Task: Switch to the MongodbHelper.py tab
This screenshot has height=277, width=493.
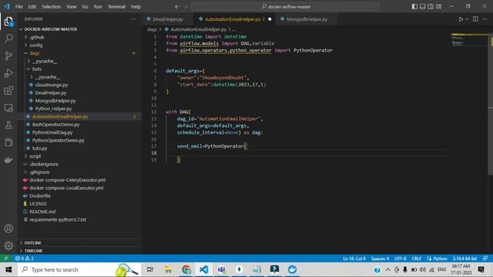Action: click(x=307, y=19)
